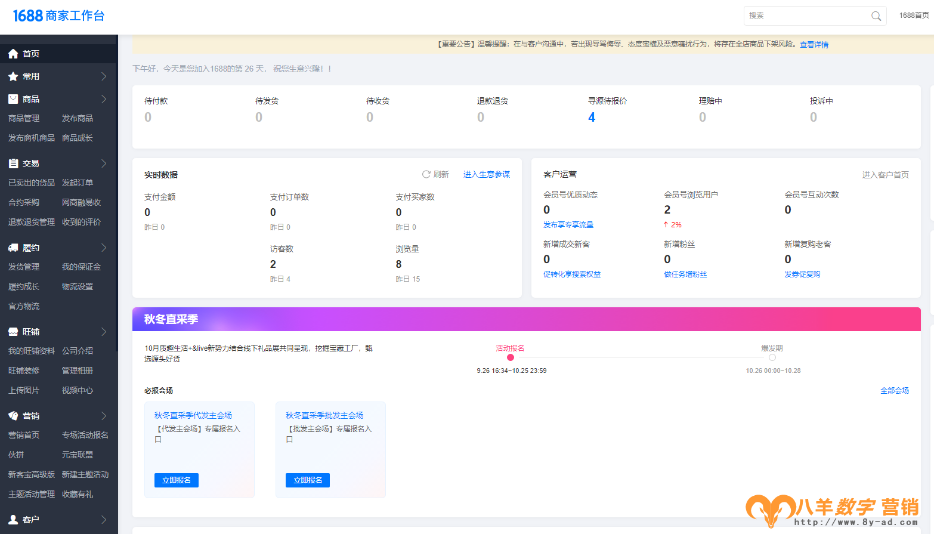Click the 商品 section icon
The image size is (934, 534).
pyautogui.click(x=13, y=99)
